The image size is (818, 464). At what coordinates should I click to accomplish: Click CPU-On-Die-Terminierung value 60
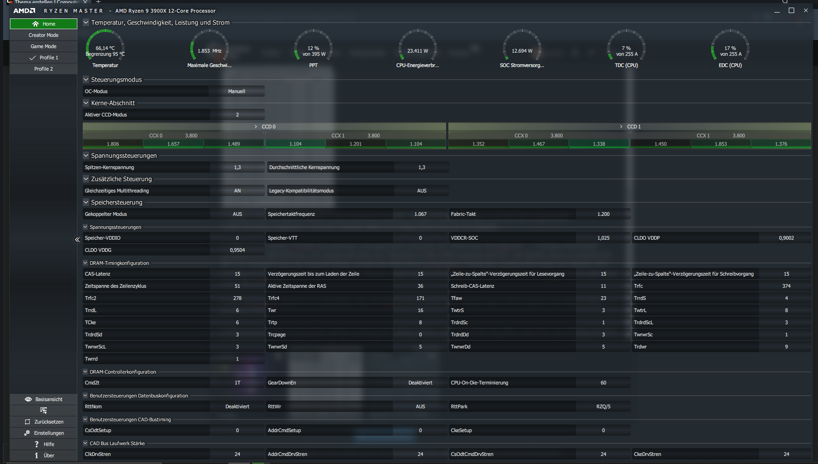click(603, 383)
